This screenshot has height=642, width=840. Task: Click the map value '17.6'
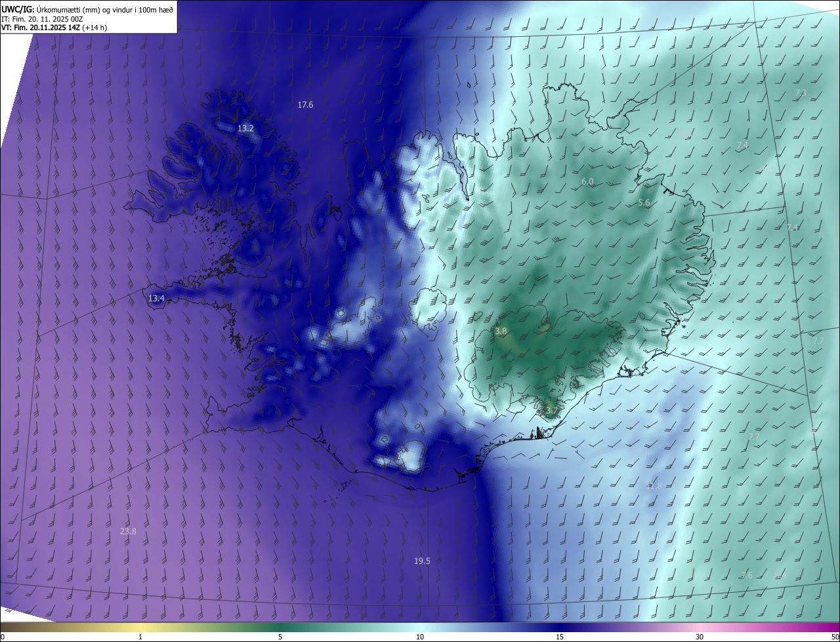point(305,104)
